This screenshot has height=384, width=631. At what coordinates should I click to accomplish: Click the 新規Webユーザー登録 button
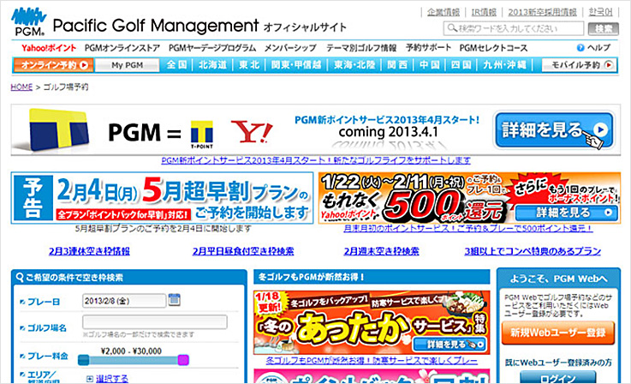click(x=557, y=333)
